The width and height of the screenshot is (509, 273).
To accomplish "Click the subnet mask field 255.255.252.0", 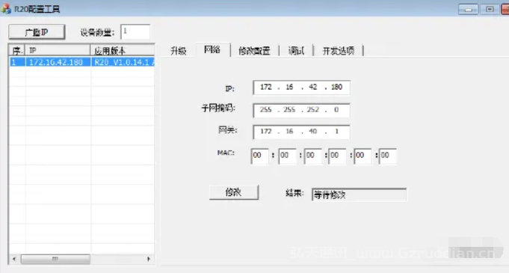I will (301, 110).
